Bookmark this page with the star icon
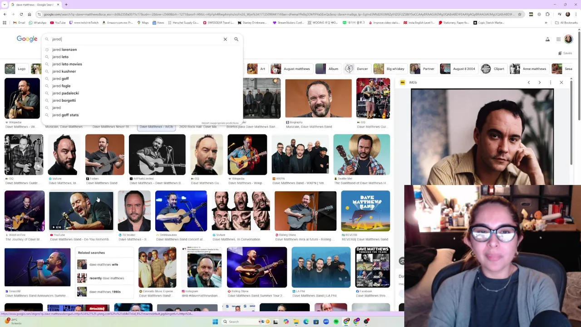 point(520,14)
